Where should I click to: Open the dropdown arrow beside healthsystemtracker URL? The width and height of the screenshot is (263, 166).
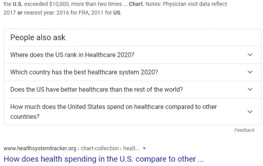pyautogui.click(x=144, y=149)
